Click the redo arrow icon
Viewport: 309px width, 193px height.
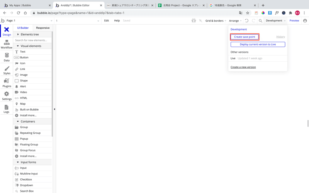click(x=254, y=20)
